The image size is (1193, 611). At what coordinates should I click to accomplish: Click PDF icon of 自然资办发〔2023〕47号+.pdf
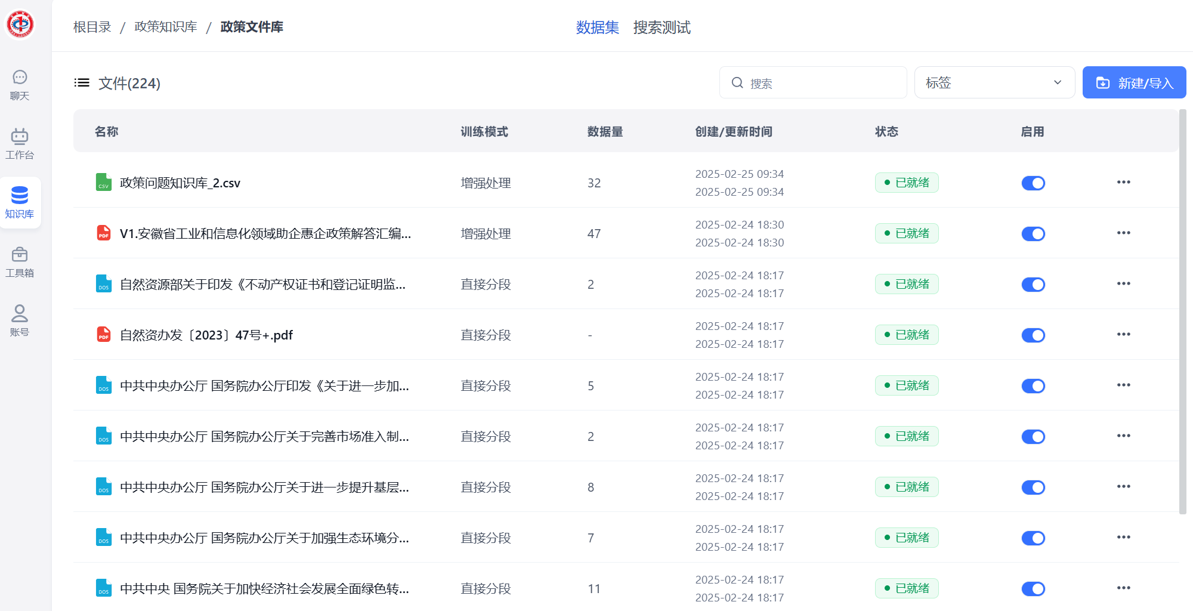click(104, 335)
